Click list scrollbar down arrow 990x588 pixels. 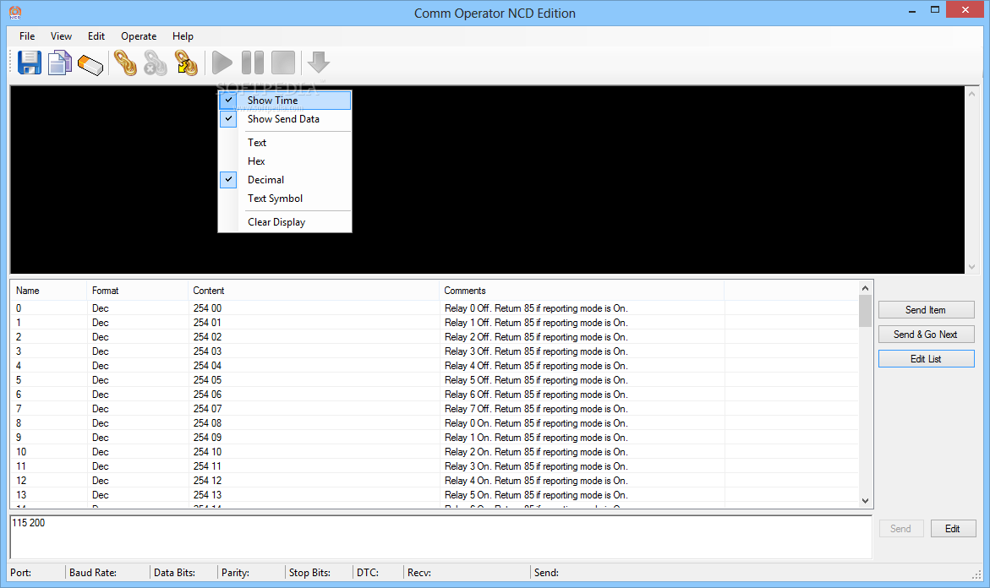point(866,501)
